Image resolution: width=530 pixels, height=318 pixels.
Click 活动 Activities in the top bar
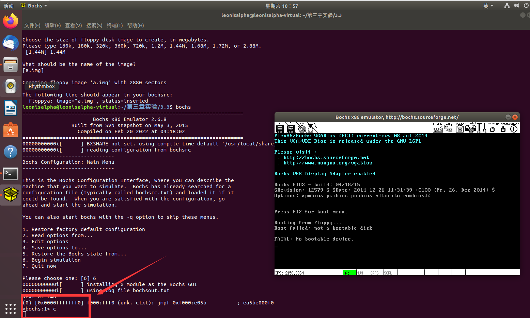coord(9,6)
